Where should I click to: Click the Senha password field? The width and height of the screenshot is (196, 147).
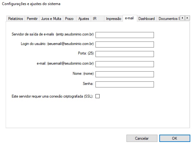125,84
